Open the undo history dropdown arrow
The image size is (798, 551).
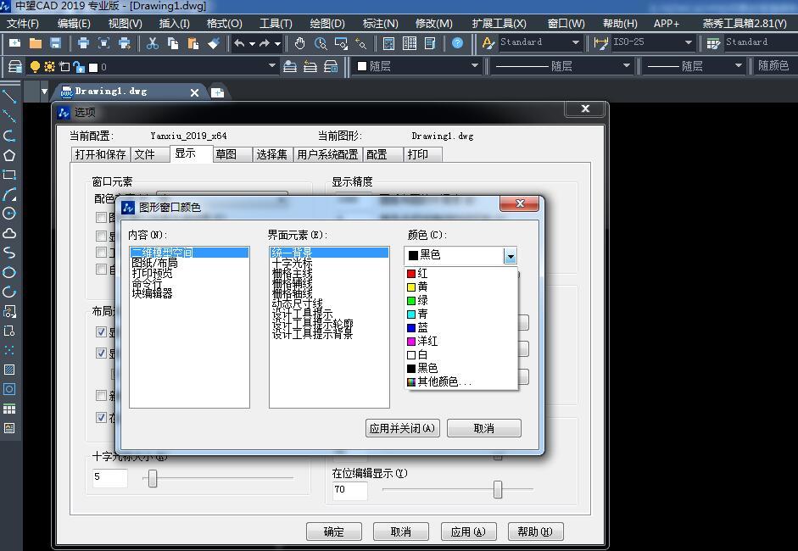point(251,44)
